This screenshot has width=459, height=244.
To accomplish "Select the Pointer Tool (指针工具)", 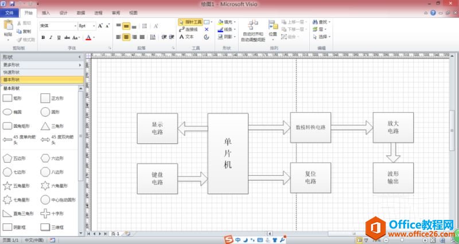I will [x=189, y=22].
